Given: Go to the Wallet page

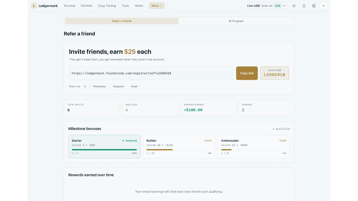Looking at the screenshot, I should click(139, 6).
